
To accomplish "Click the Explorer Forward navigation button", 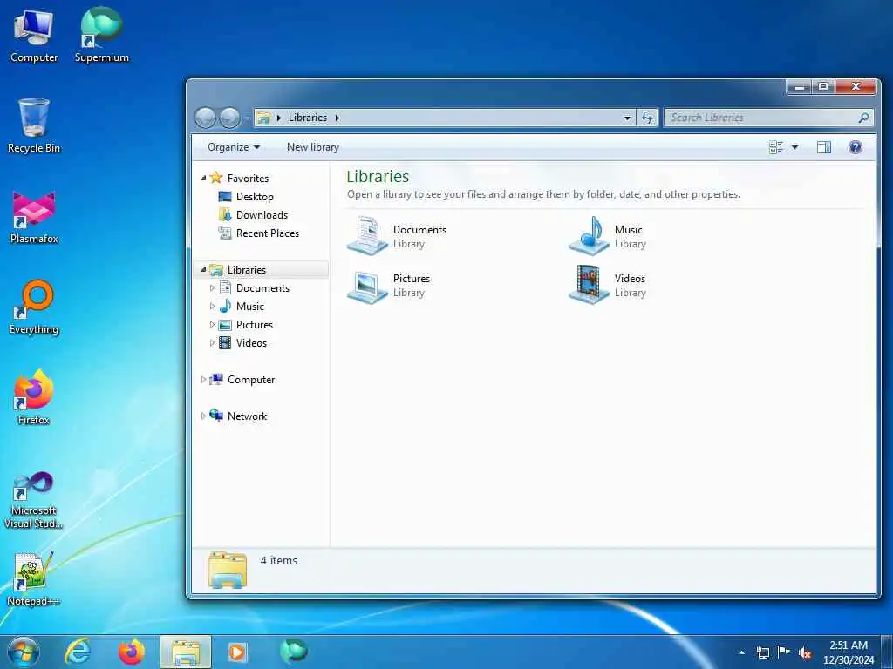I will point(229,118).
